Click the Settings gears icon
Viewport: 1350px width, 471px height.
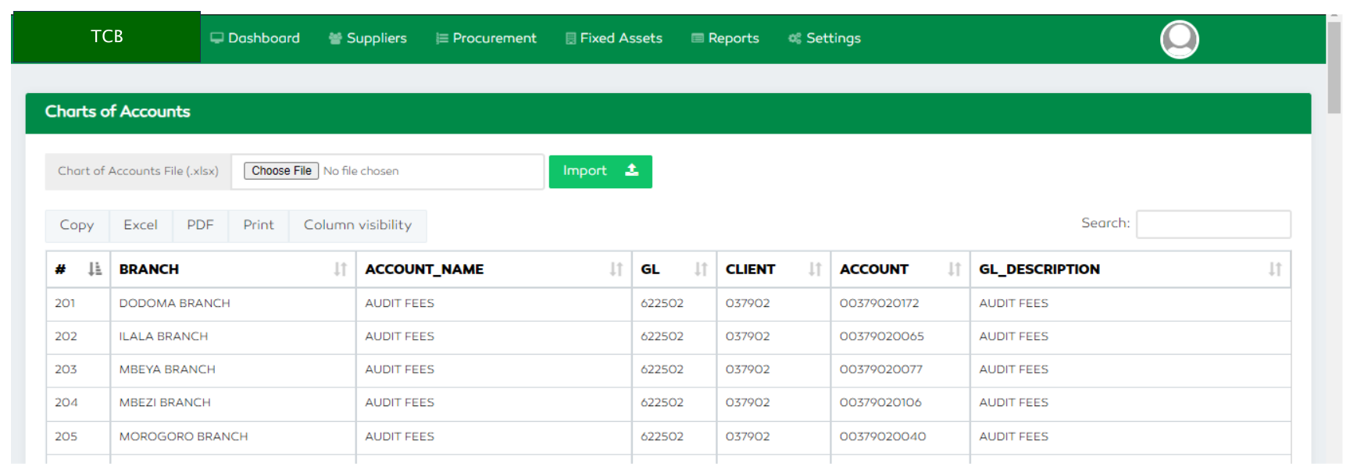point(795,38)
